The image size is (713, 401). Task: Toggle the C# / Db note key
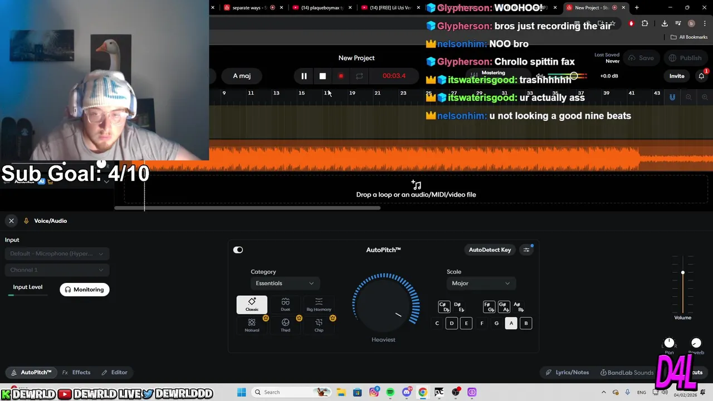(444, 307)
